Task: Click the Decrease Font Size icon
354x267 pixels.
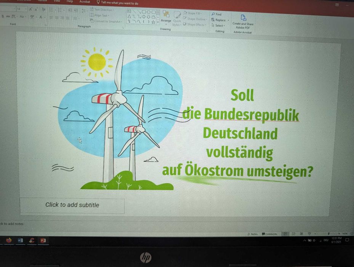Action: tap(36, 10)
